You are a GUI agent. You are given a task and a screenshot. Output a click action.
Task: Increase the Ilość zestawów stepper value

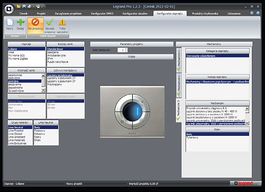[x=126, y=49]
